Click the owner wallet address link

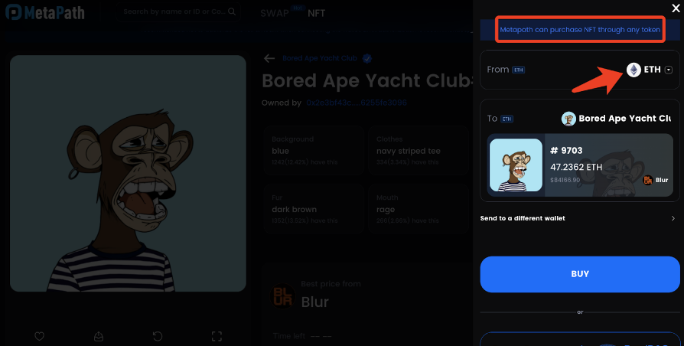(x=356, y=103)
